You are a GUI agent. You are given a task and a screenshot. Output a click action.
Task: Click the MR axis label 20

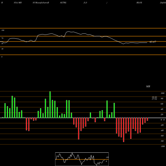click(x=162, y=115)
